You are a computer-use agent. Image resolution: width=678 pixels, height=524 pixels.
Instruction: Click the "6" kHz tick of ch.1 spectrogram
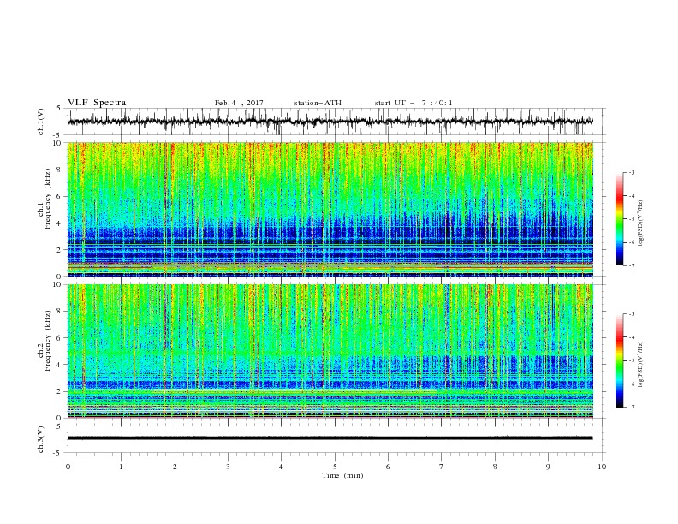pyautogui.click(x=60, y=196)
